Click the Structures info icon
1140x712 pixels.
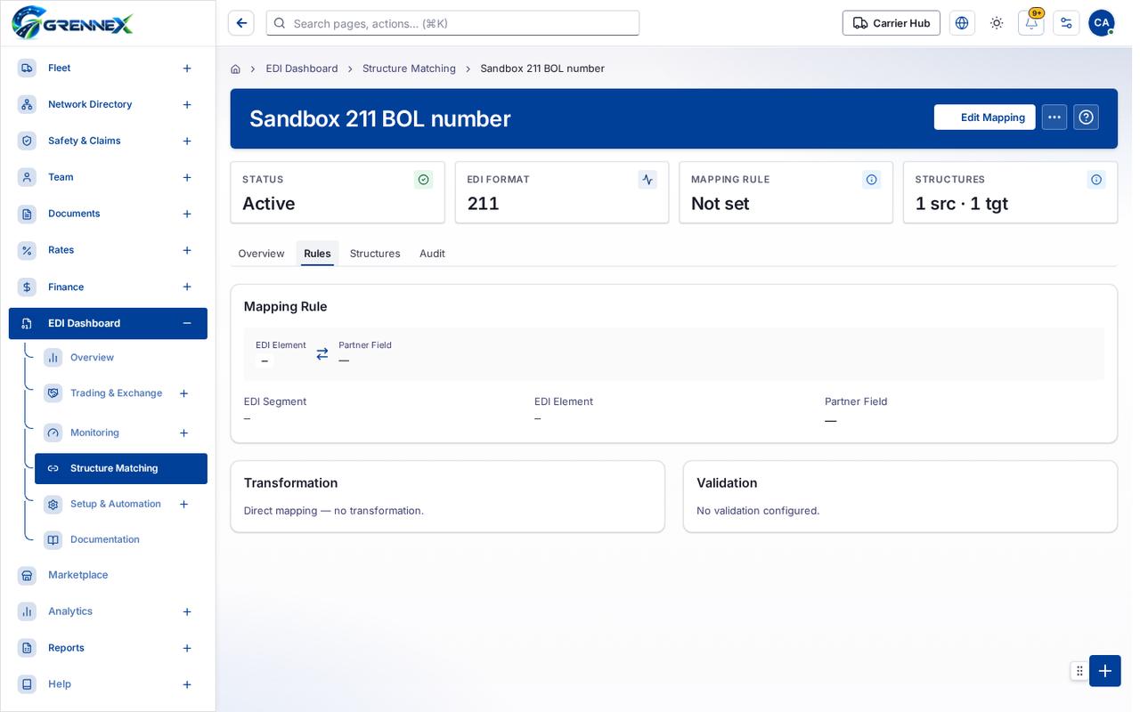[1096, 180]
